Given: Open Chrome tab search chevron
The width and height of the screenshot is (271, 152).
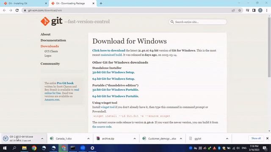Looking at the screenshot, I should click(x=239, y=3).
